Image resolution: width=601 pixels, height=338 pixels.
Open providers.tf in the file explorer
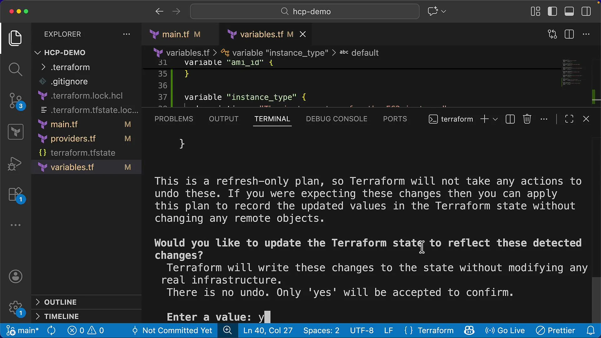(86, 139)
